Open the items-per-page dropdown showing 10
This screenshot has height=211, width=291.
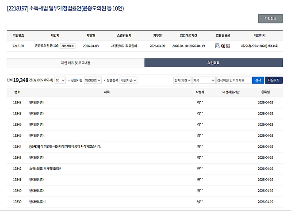pos(60,80)
